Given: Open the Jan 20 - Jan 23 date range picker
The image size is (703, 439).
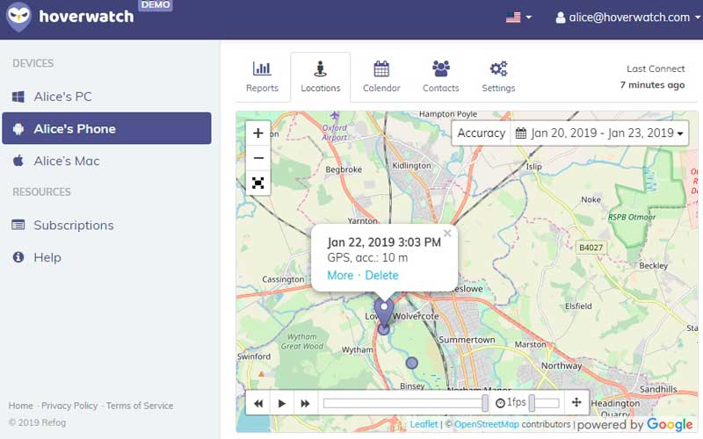Looking at the screenshot, I should (x=600, y=133).
